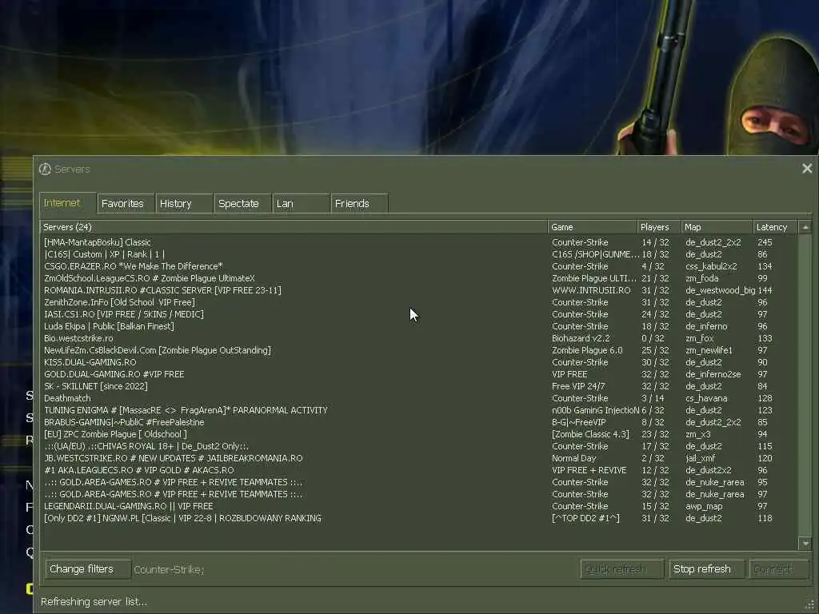The image size is (819, 614).
Task: Select BRABUS-GAMING|~PubliC server
Action: tap(419, 422)
